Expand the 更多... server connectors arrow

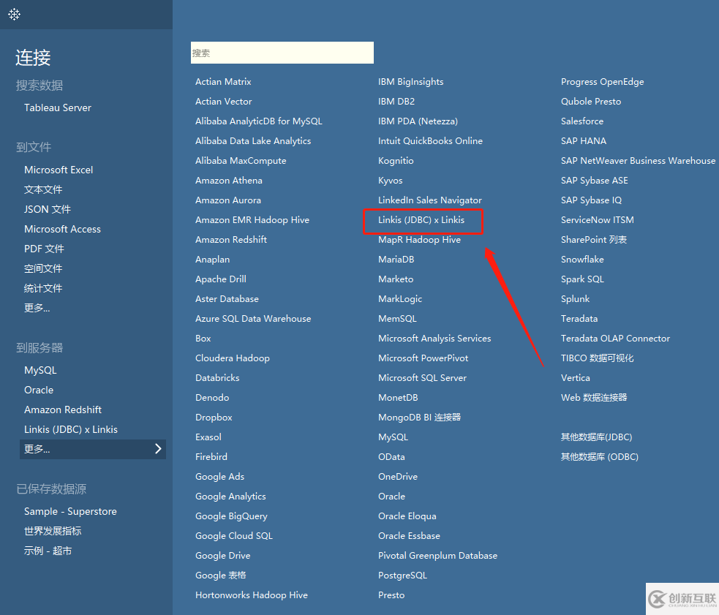(x=158, y=449)
